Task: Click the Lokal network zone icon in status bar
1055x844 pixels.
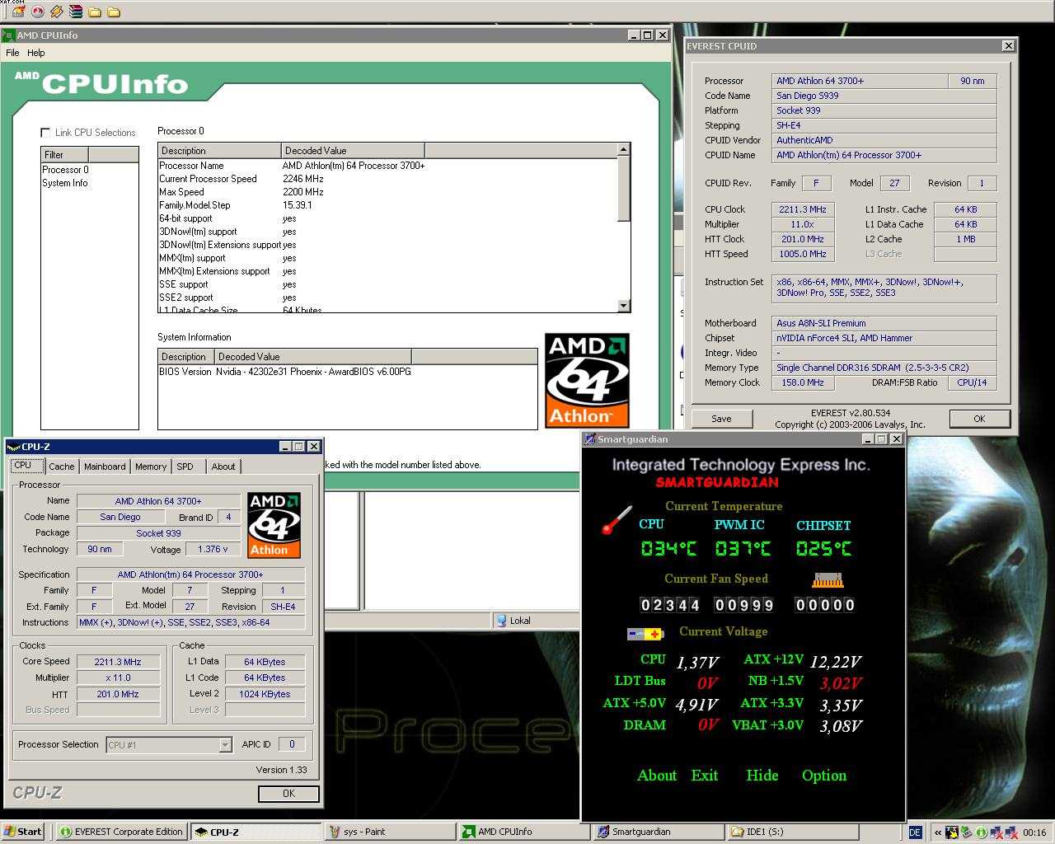Action: 502,621
